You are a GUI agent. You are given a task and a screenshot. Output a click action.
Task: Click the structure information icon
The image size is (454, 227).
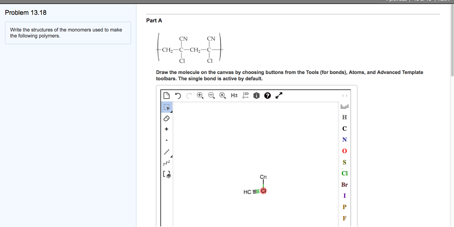tap(256, 95)
